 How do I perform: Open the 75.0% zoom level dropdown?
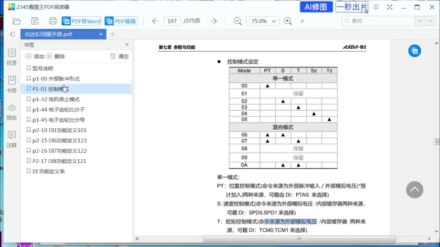tap(263, 21)
